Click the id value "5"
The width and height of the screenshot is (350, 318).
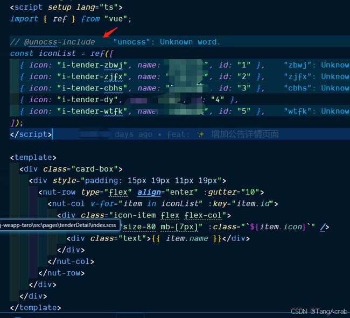pos(244,111)
